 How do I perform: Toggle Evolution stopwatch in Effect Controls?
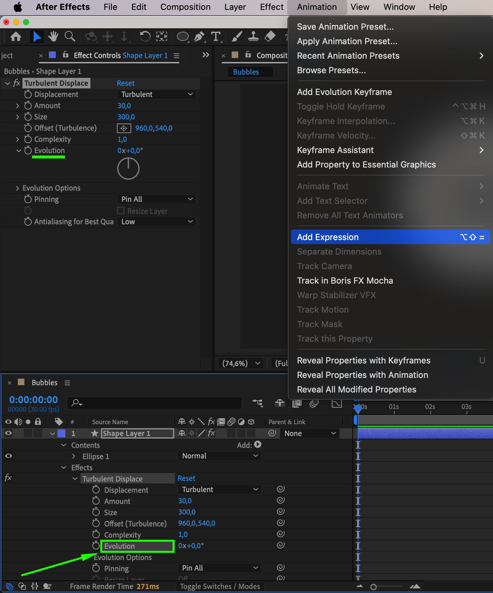28,150
